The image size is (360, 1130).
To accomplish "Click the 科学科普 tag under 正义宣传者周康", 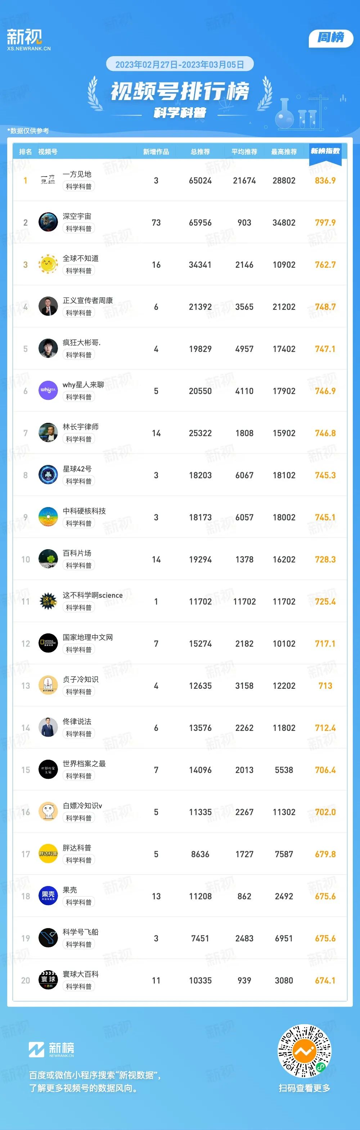I will pyautogui.click(x=78, y=313).
